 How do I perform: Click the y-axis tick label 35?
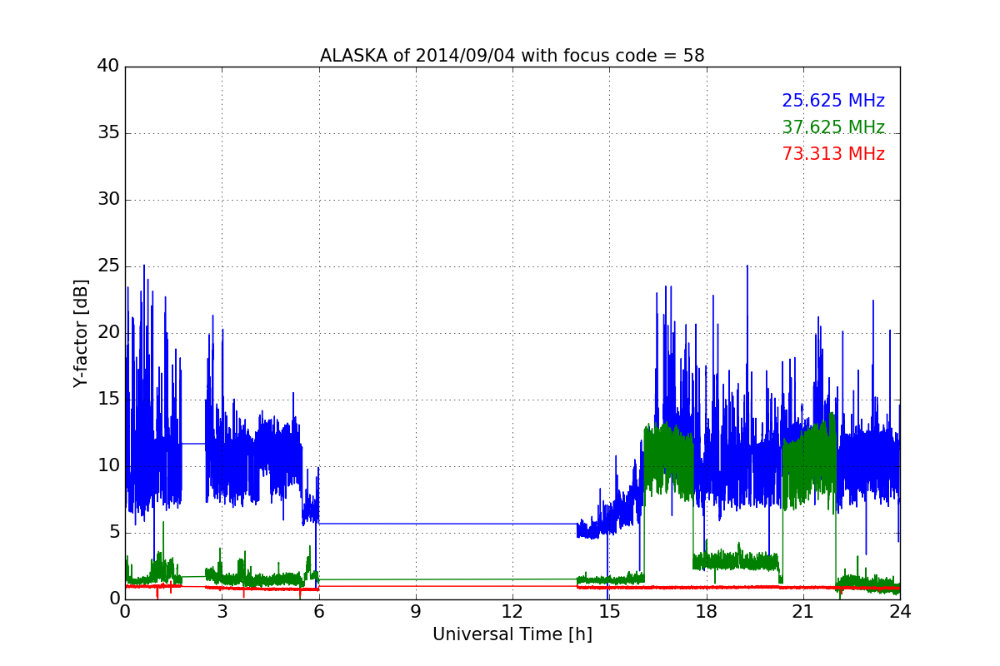(x=108, y=133)
